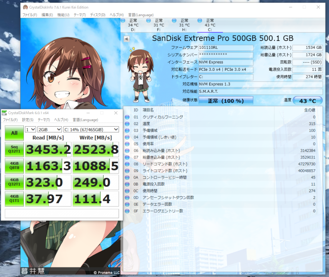
Task: Open テーマ(T) menu in CrystalDiskMark
Action: [44, 120]
